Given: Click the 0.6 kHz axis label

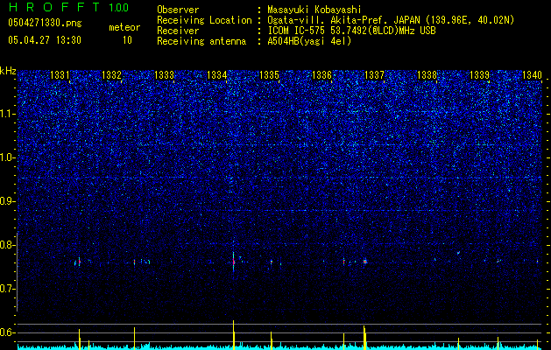Looking at the screenshot, I should point(7,332).
